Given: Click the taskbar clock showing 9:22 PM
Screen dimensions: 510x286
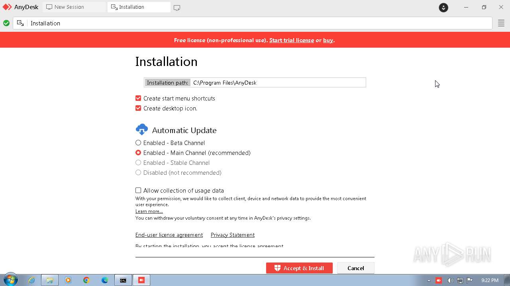Looking at the screenshot, I should pyautogui.click(x=490, y=280).
